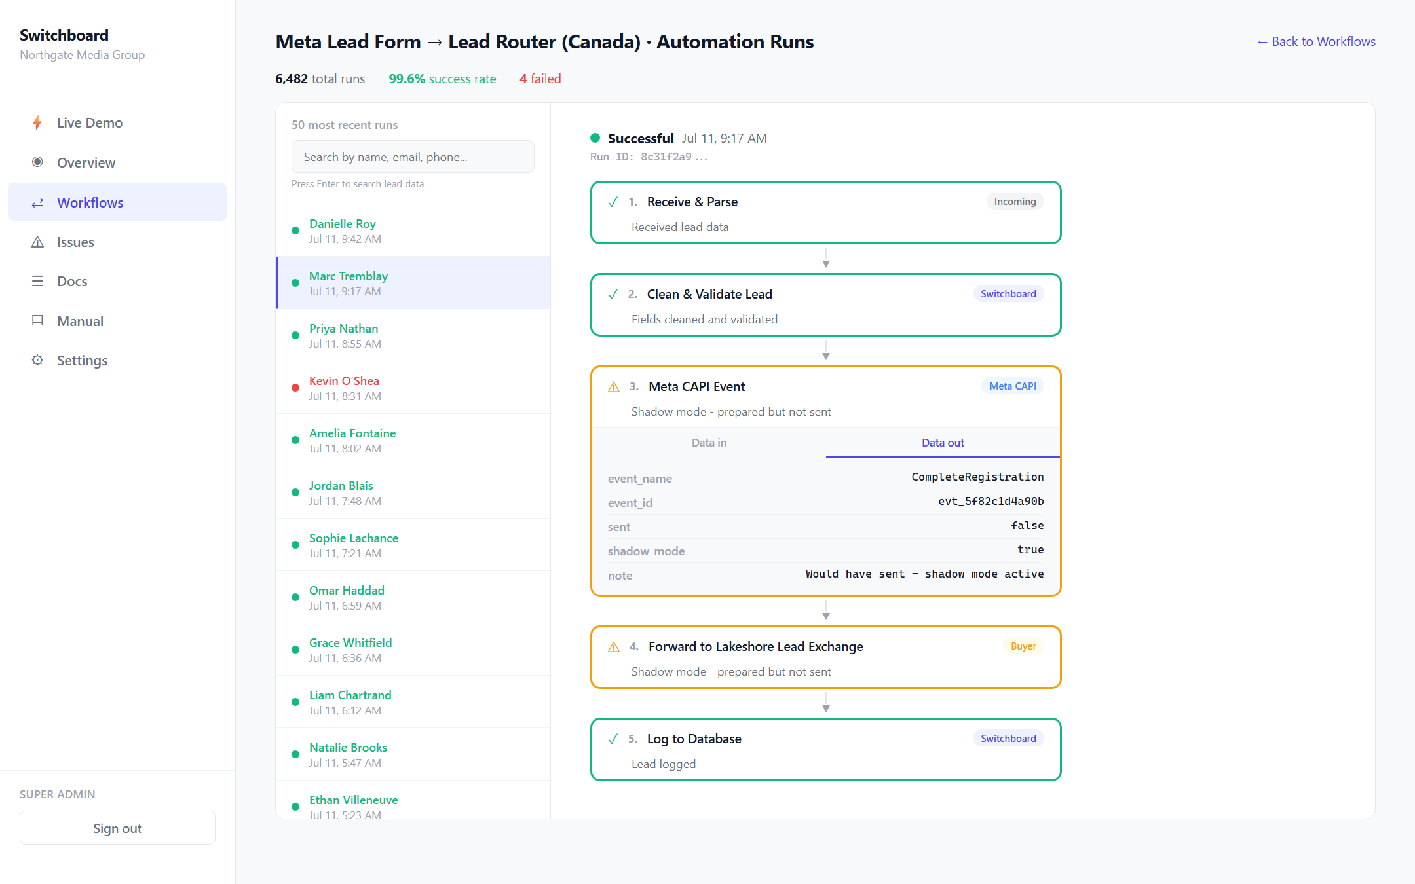Click the warning icon on Forward to Lakeshore step
The width and height of the screenshot is (1415, 884).
614,646
